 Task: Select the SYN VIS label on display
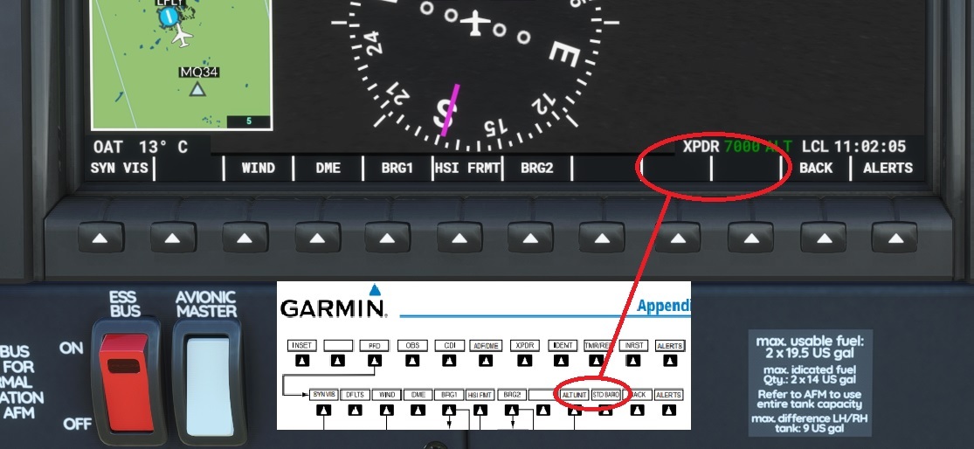click(x=120, y=168)
